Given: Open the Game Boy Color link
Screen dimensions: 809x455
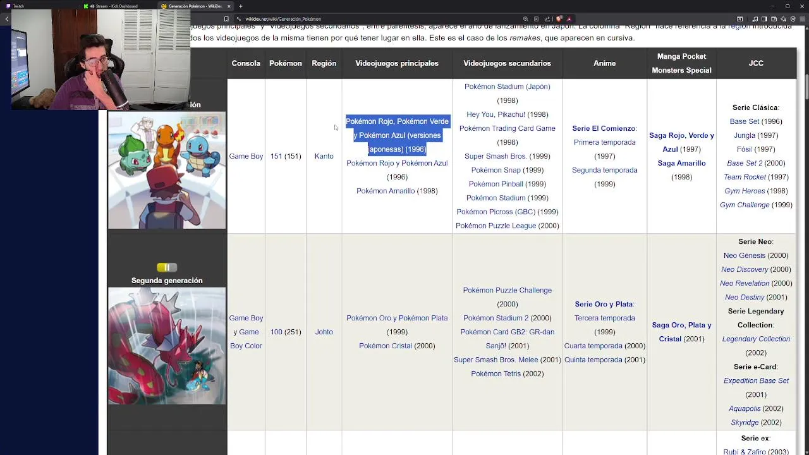Looking at the screenshot, I should [246, 339].
